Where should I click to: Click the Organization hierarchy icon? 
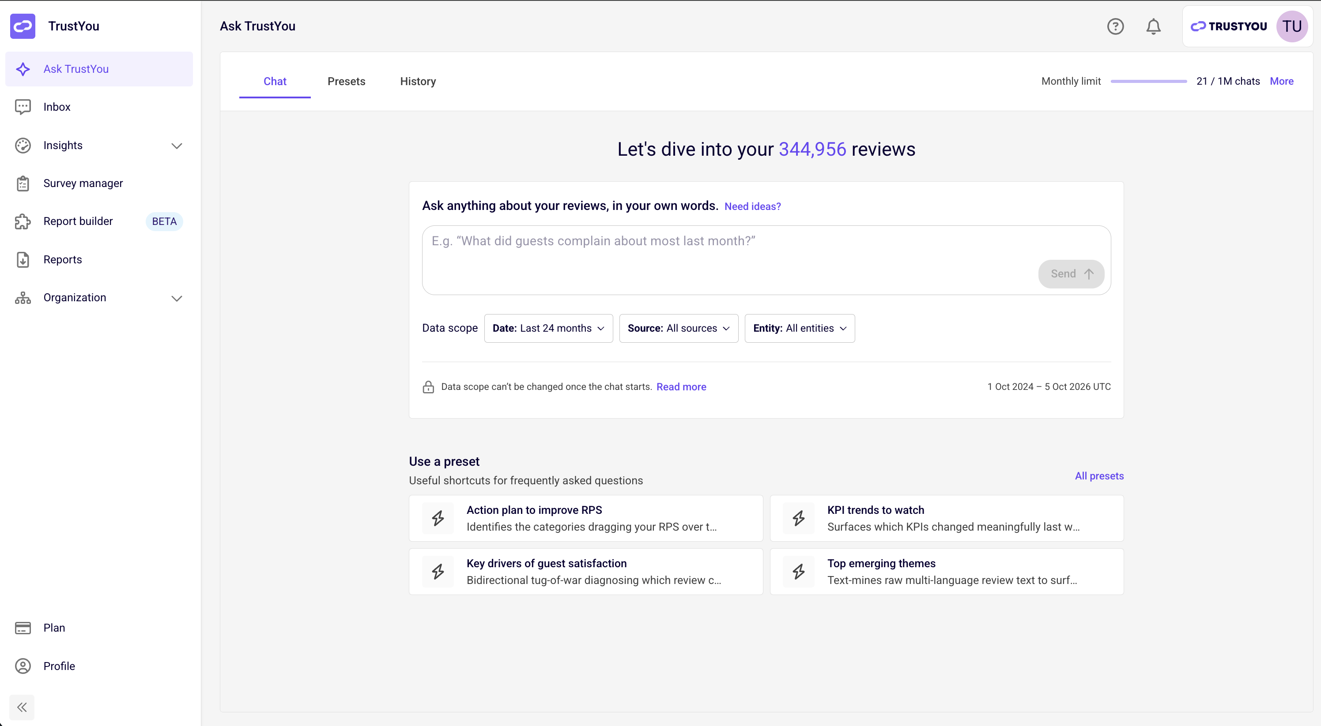pos(23,298)
